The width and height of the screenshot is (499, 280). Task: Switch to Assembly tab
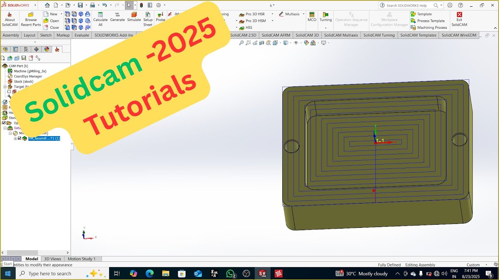click(x=11, y=35)
